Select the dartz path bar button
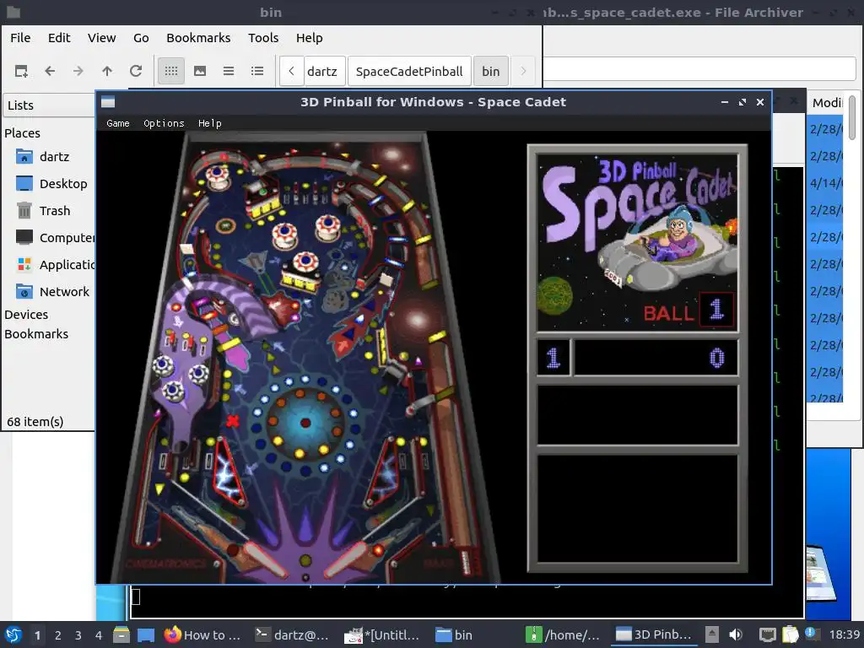The width and height of the screenshot is (864, 648). coord(325,71)
